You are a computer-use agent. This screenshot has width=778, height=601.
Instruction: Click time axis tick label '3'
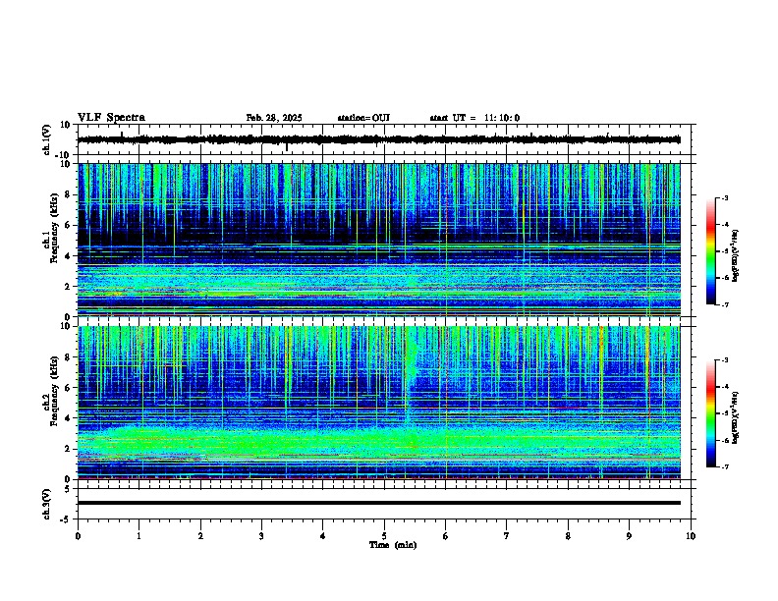261,536
